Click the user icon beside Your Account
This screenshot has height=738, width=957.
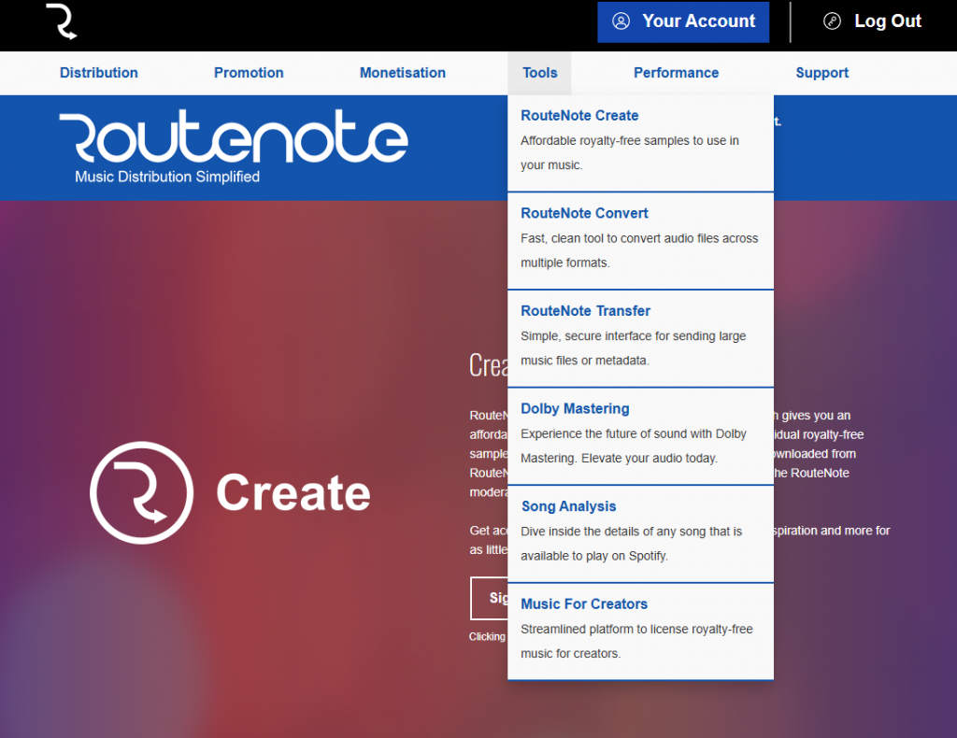(621, 21)
